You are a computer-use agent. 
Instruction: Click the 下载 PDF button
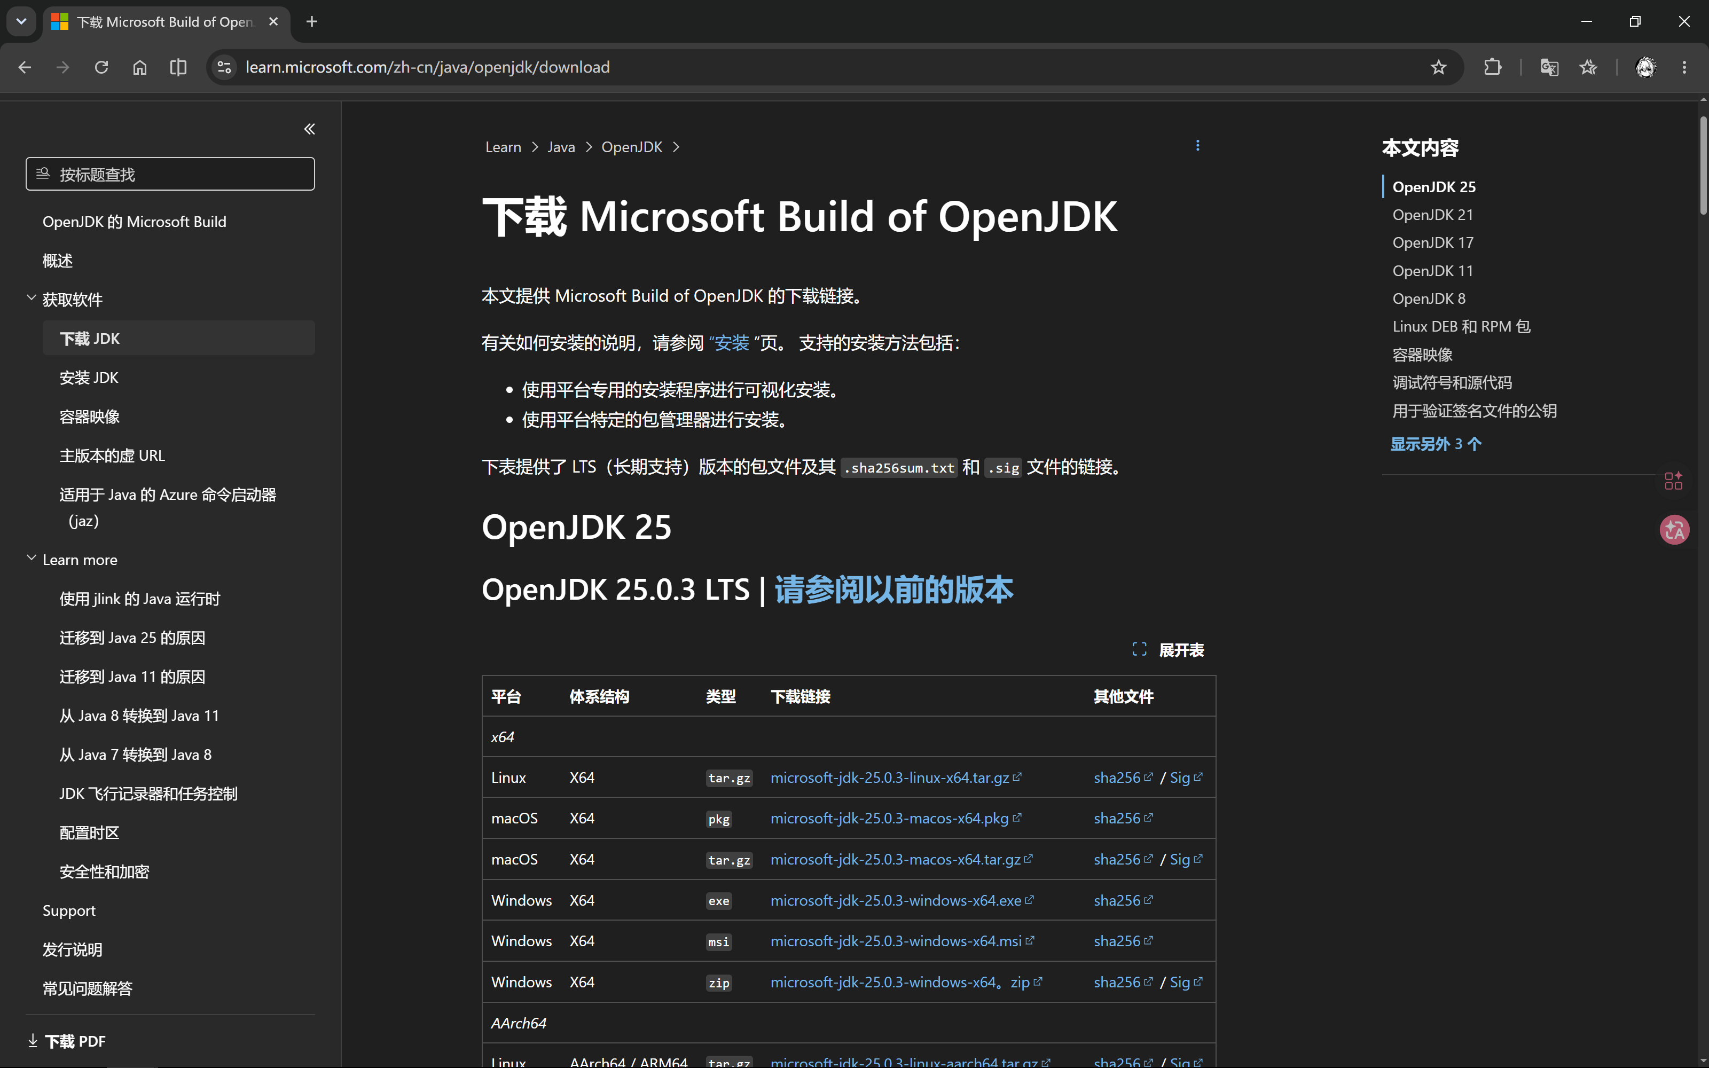pos(67,1041)
